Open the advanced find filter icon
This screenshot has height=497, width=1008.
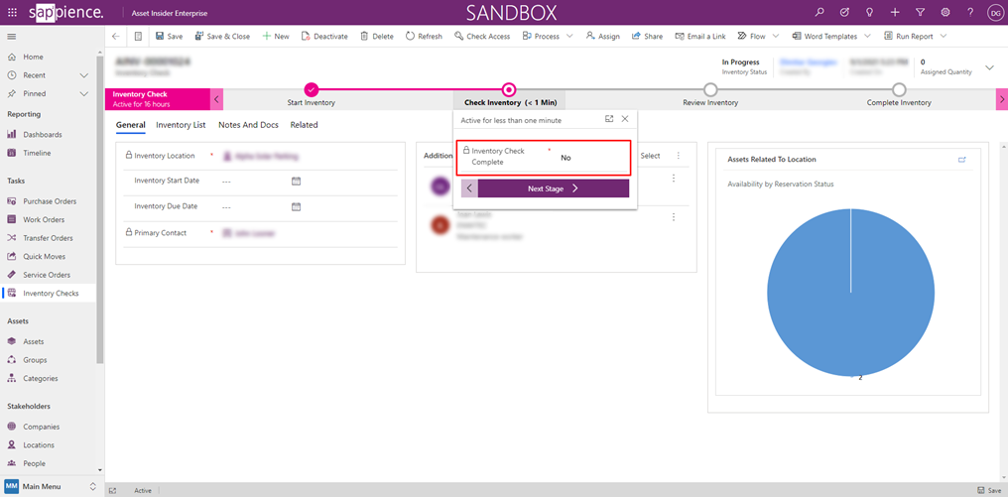pyautogui.click(x=920, y=12)
